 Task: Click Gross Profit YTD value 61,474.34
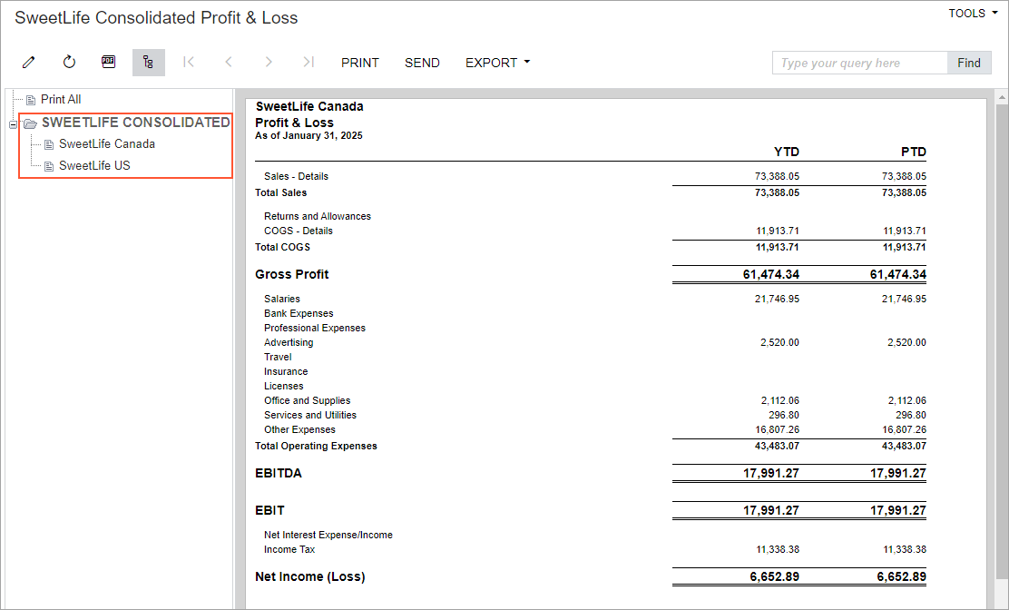771,274
